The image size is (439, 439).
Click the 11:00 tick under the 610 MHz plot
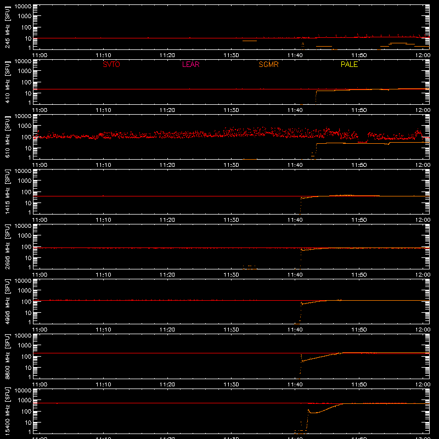[x=40, y=165]
